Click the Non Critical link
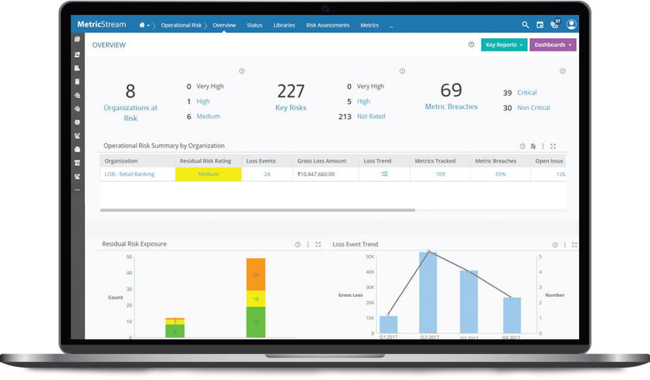 pos(534,108)
